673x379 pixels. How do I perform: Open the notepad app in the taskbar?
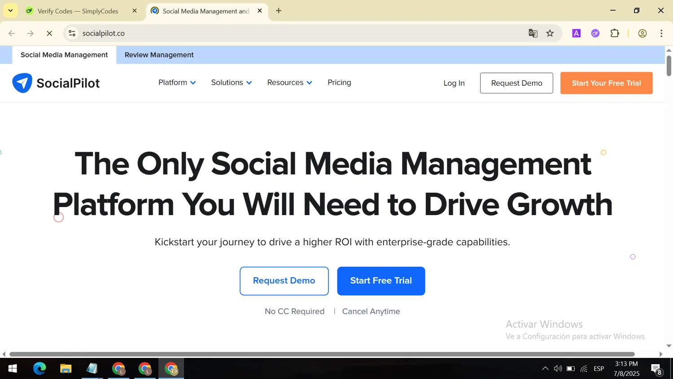pyautogui.click(x=92, y=369)
